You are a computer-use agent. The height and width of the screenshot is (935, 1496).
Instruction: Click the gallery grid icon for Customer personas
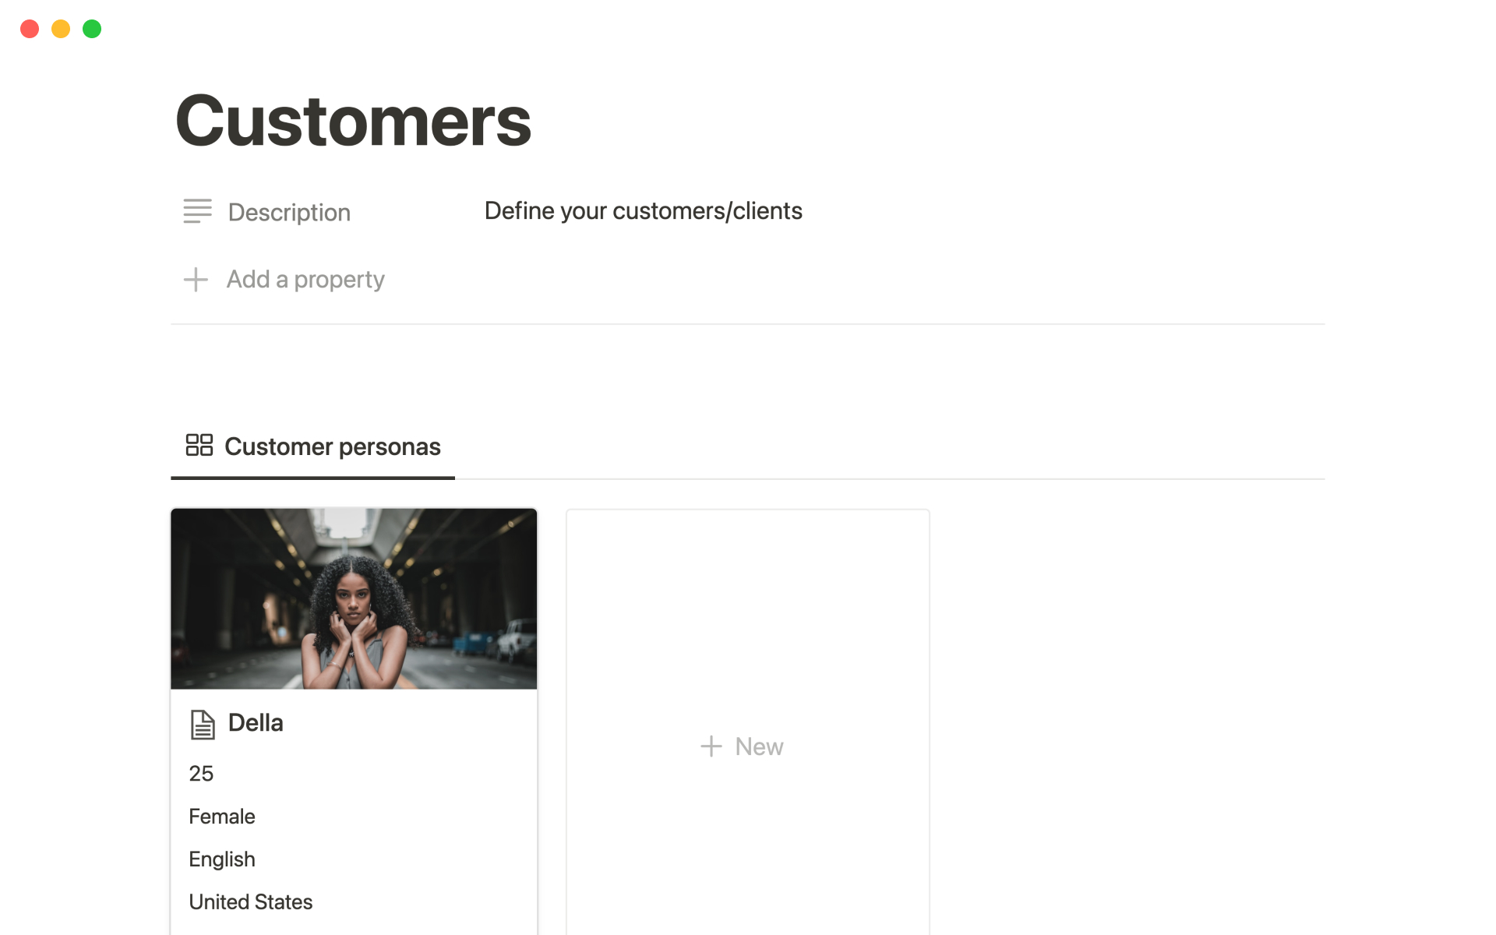coord(199,445)
